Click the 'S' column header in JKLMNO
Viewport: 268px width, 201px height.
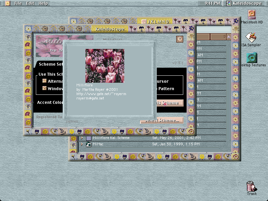(218, 37)
